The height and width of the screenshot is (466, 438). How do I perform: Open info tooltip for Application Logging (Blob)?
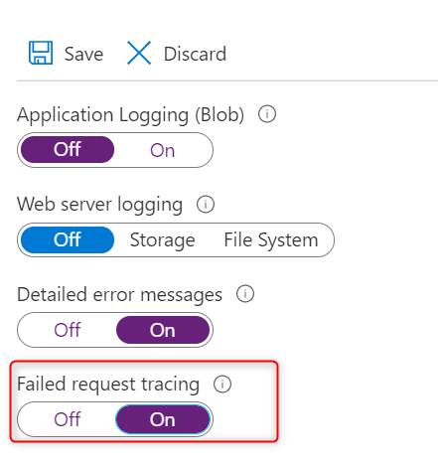[267, 114]
